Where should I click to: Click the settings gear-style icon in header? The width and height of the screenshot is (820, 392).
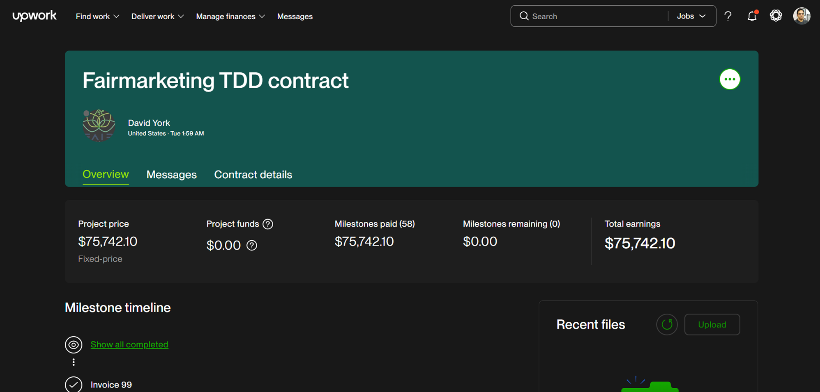tap(776, 16)
